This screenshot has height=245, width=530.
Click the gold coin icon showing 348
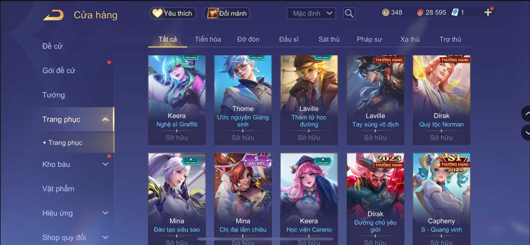(385, 12)
